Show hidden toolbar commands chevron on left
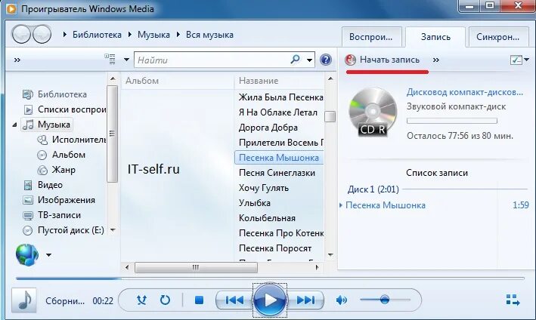536x320 pixels. 17,60
